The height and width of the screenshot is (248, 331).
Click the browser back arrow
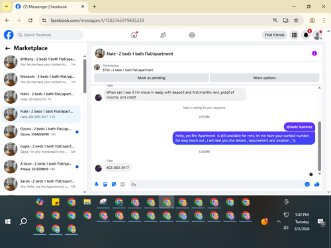click(7, 21)
